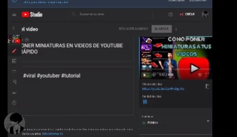Copy the video link with the copy icon

click(207, 86)
